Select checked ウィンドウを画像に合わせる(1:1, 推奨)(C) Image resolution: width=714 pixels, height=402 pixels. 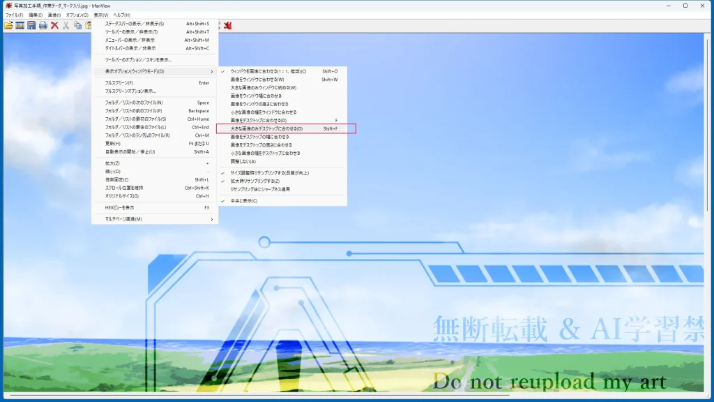282,72
